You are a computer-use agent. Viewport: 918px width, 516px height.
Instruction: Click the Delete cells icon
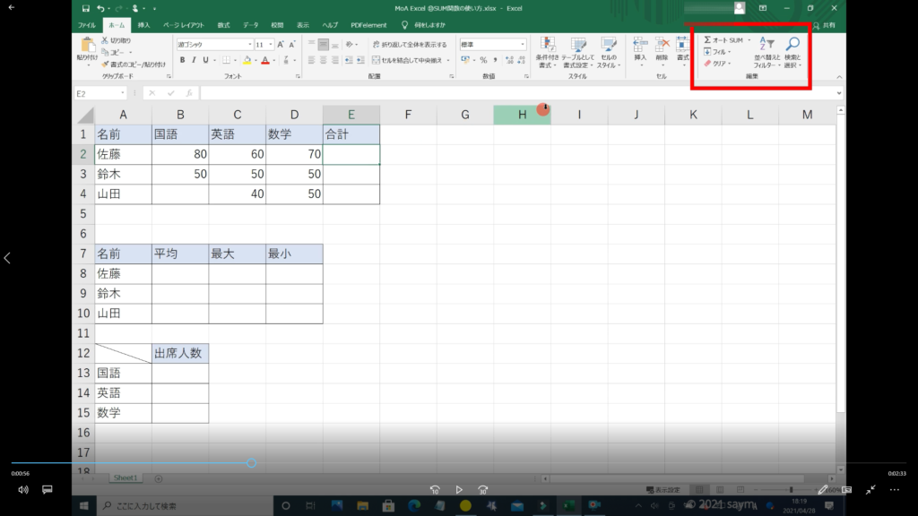tap(662, 44)
